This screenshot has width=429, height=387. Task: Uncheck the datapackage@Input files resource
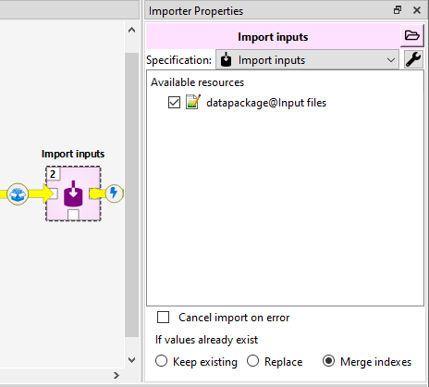click(x=174, y=103)
